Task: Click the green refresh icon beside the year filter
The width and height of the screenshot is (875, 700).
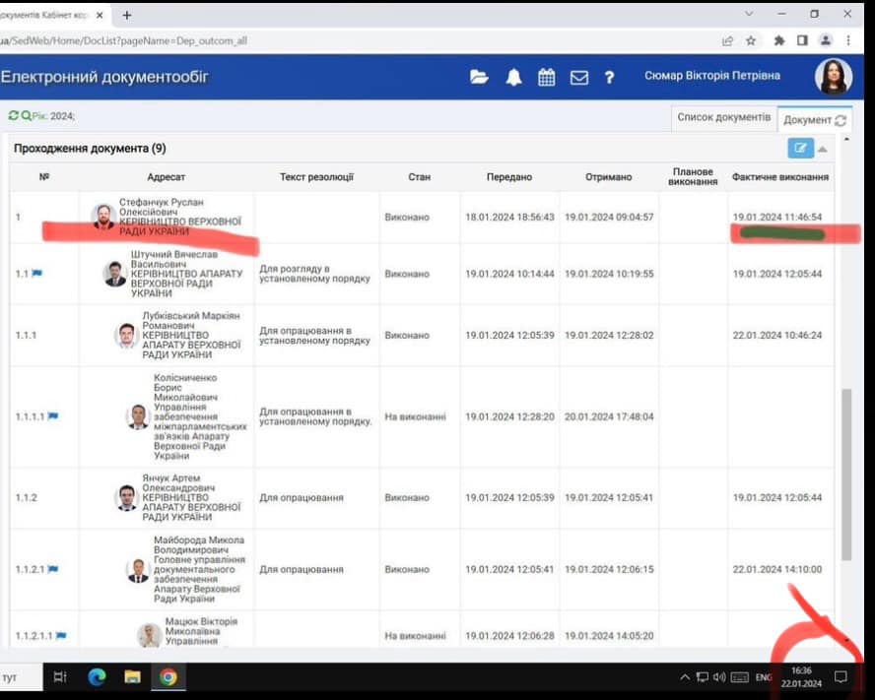Action: pyautogui.click(x=13, y=116)
